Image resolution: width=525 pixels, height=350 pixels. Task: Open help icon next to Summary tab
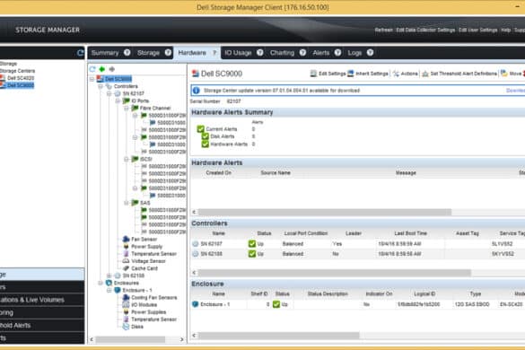[x=127, y=53]
